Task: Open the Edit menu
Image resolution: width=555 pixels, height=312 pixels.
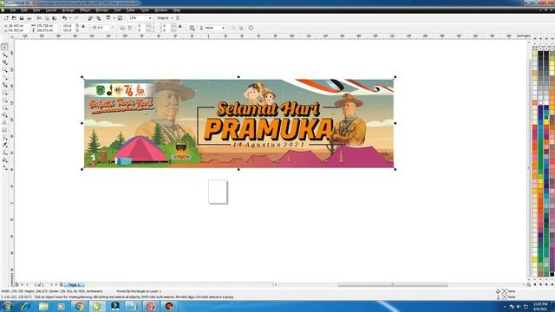Action: tap(24, 10)
